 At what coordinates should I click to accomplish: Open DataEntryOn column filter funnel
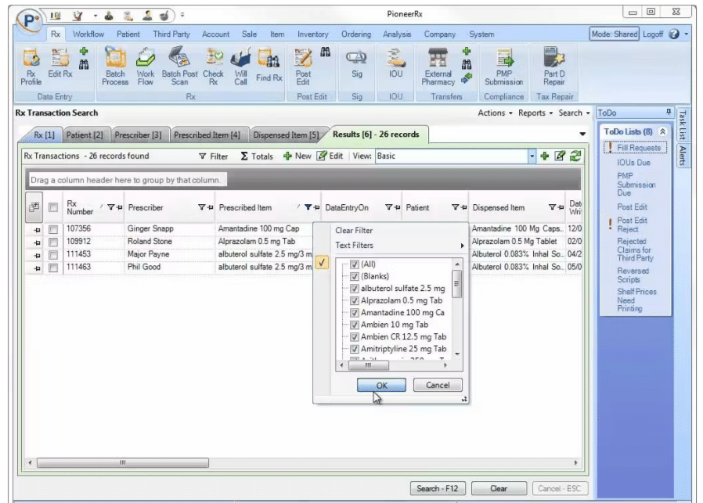point(389,207)
